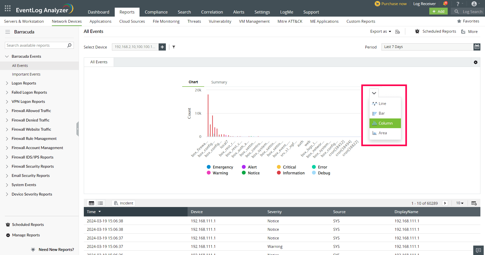Hide the Debug series from the legend
Image resolution: width=485 pixels, height=255 pixels.
point(321,173)
